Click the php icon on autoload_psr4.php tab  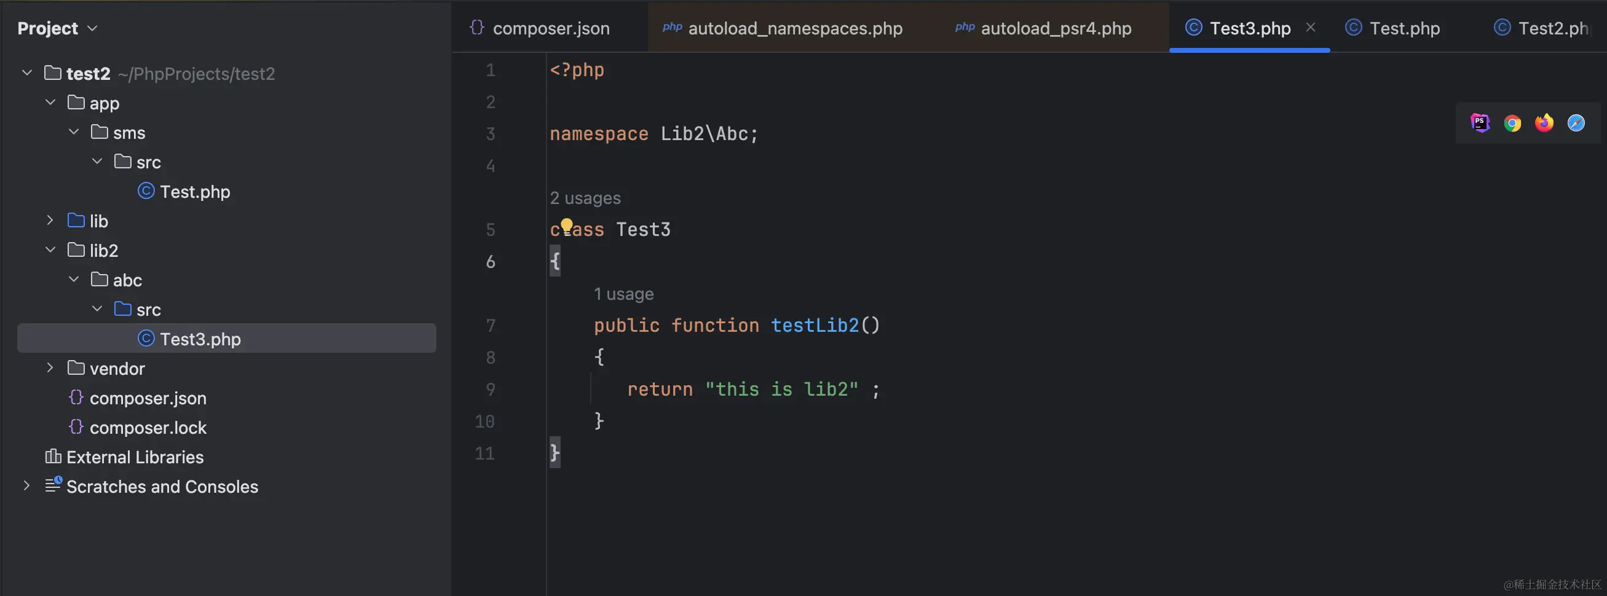(x=965, y=28)
